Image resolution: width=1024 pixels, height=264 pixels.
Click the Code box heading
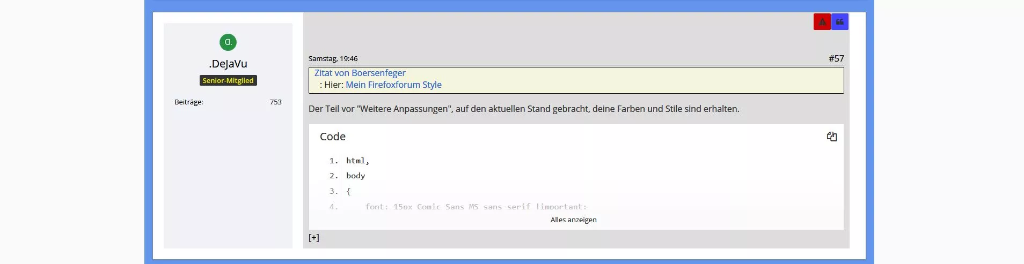(x=333, y=137)
